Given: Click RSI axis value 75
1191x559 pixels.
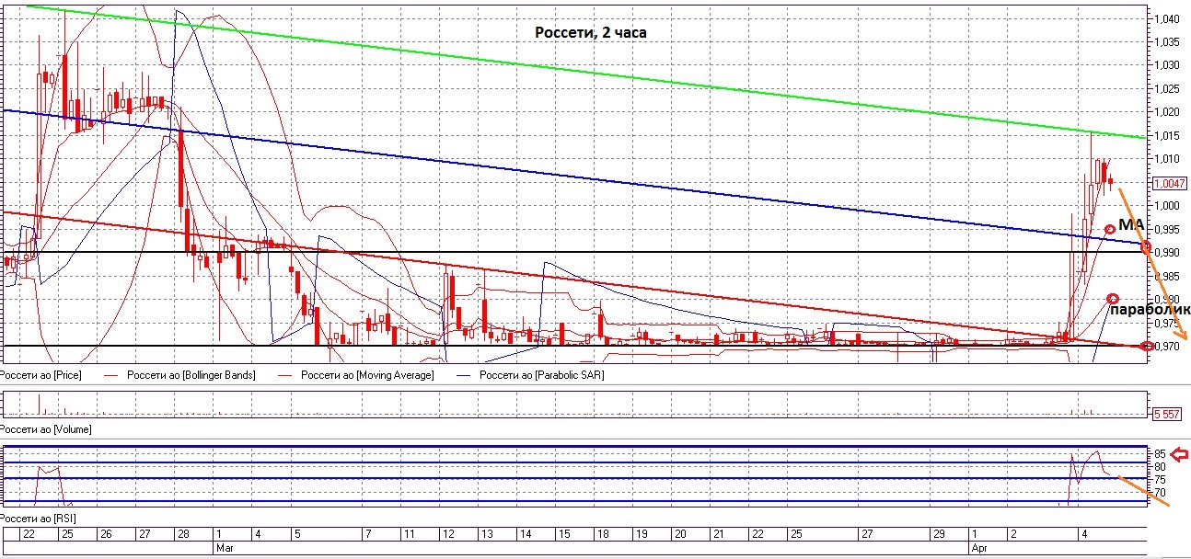Looking at the screenshot, I should pos(1161,480).
